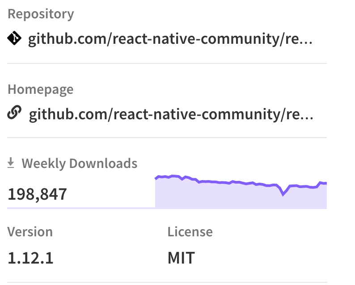Image resolution: width=355 pixels, height=285 pixels.
Task: Click the Weekly Downloads heading
Action: [80, 163]
